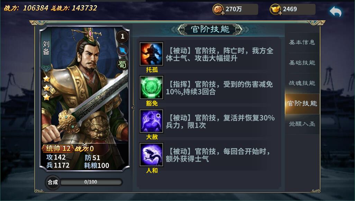Tap the 托孤 skill icon

point(151,54)
